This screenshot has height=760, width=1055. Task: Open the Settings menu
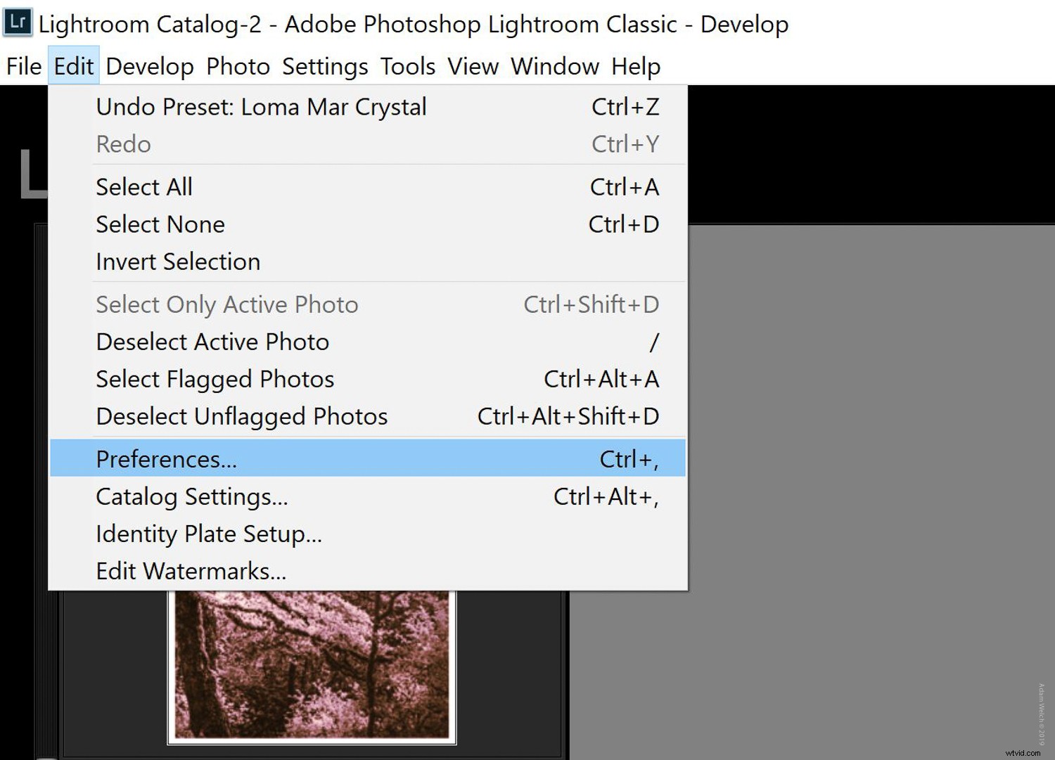pos(324,66)
